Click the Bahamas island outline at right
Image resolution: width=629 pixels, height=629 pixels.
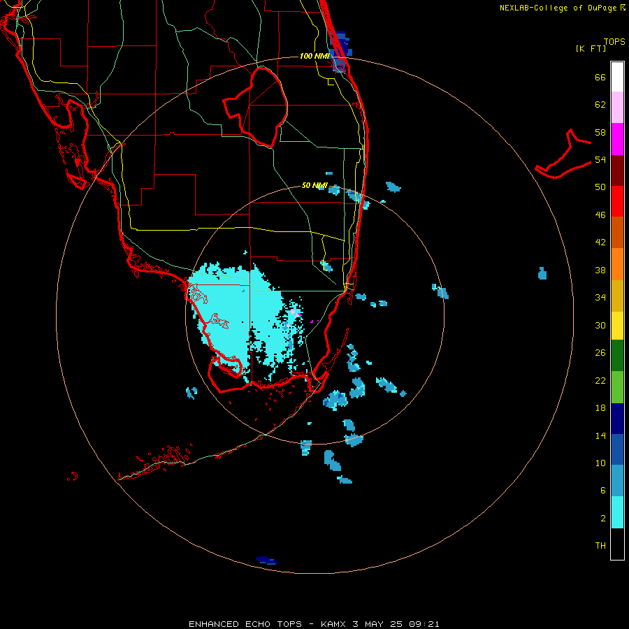(x=563, y=154)
